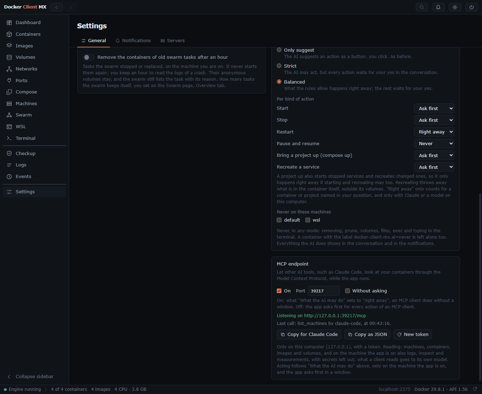
Task: Open Containers via its cube icon
Action: (x=9, y=34)
